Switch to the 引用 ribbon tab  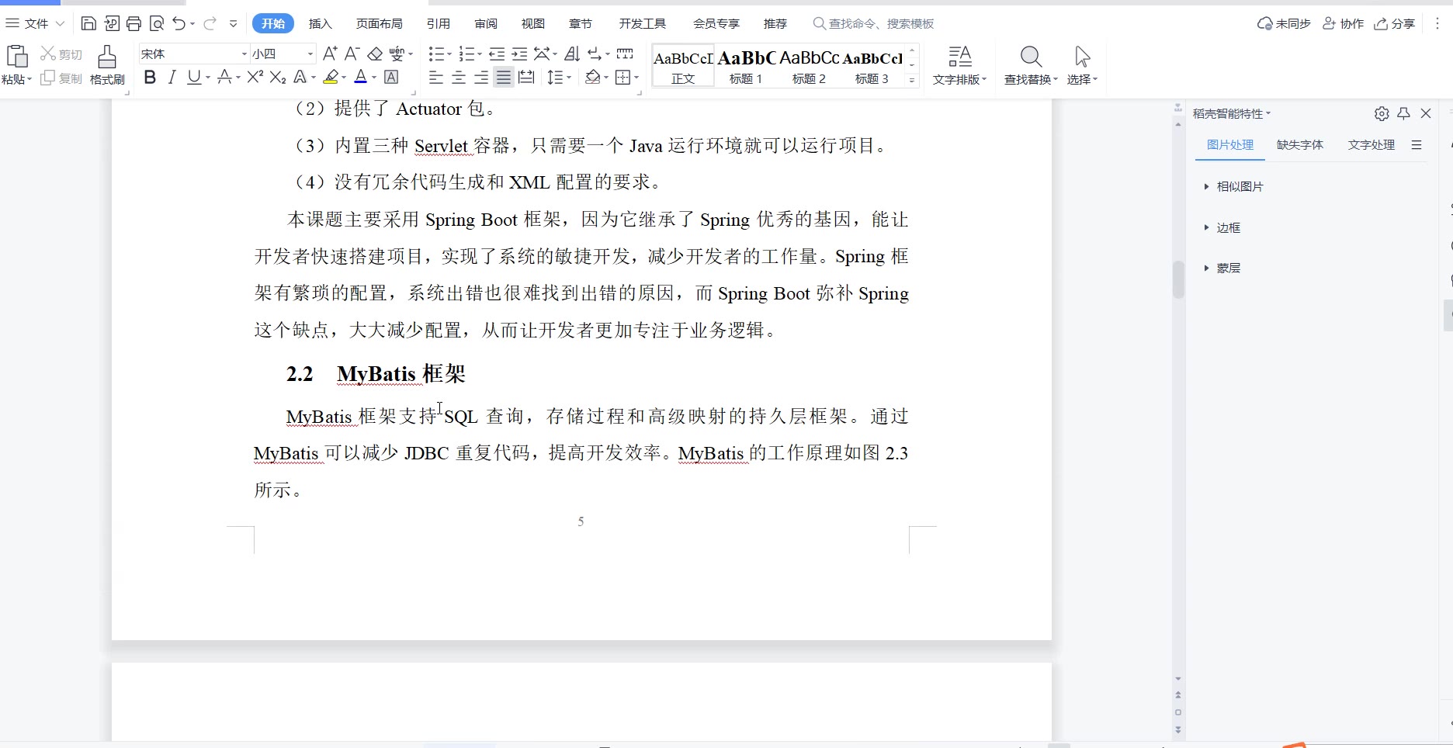pos(439,23)
